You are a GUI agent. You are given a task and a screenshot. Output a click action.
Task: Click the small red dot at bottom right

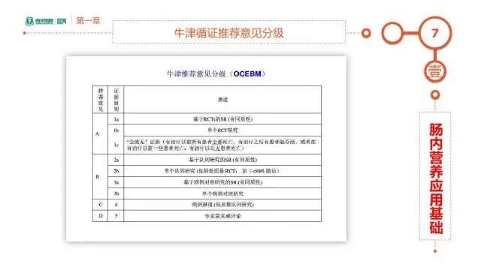pyautogui.click(x=435, y=251)
